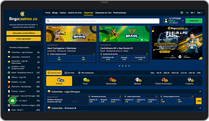Go to the first carousel slide dot
This screenshot has height=121, width=209.
click(x=120, y=66)
